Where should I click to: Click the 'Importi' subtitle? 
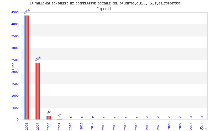104,9
